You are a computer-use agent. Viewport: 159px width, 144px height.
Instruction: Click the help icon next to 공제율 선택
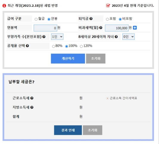click(27, 46)
